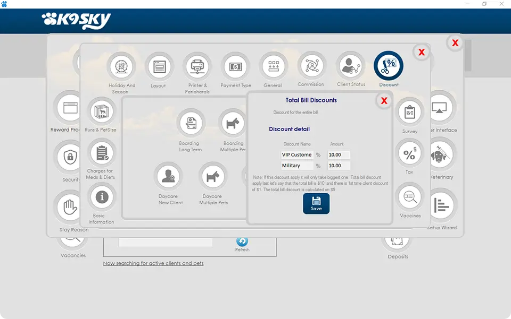This screenshot has width=511, height=319.
Task: Select the Commission icon
Action: click(311, 66)
